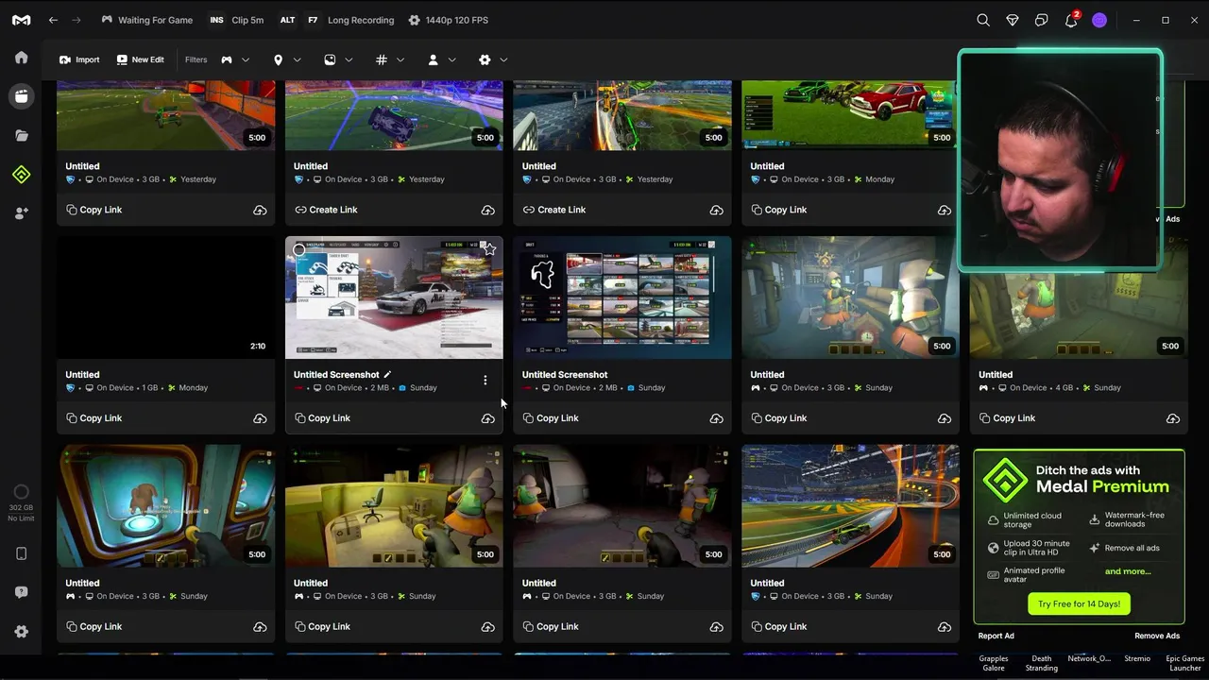The image size is (1209, 680).
Task: Open Death Stranding from taskbar
Action: (1042, 663)
